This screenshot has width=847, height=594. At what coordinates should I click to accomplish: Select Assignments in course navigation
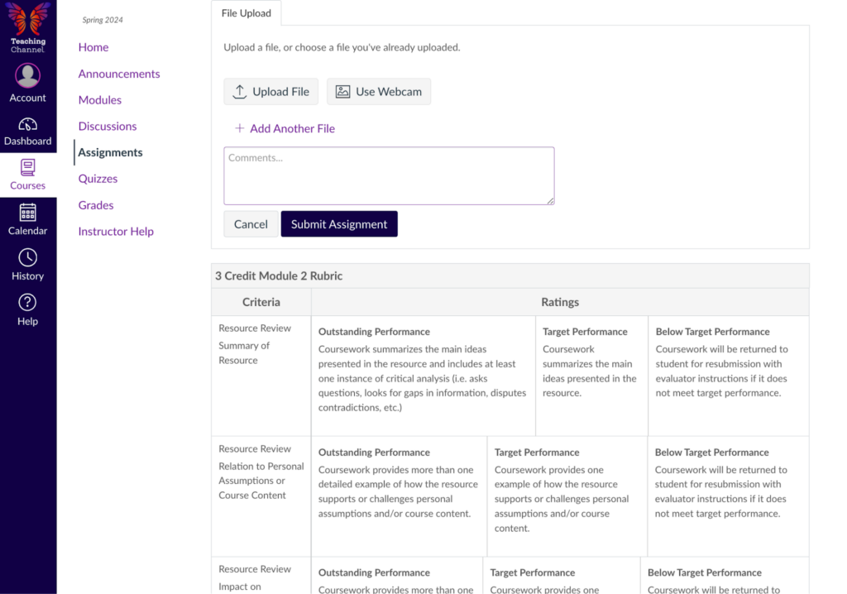click(x=110, y=152)
